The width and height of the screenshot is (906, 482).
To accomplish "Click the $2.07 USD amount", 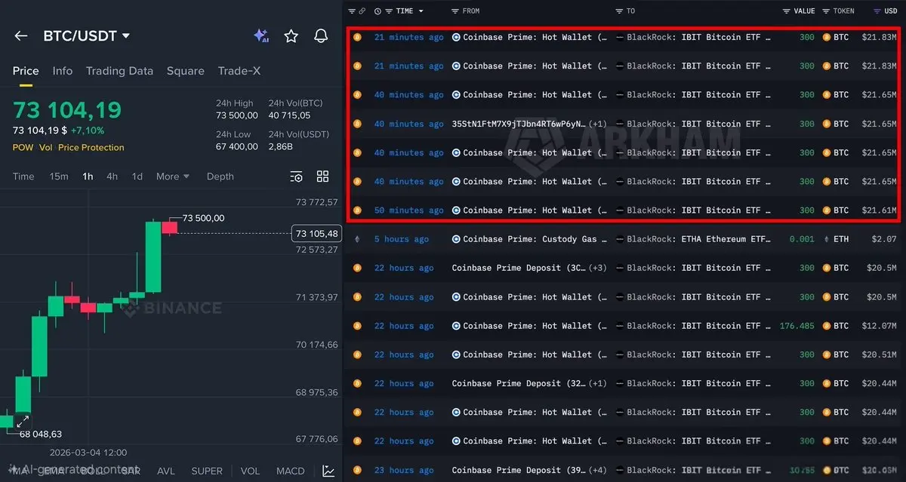I will (x=884, y=239).
